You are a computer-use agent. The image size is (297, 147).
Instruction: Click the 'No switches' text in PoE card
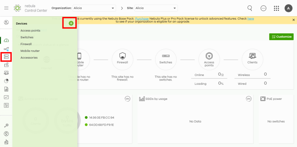276,121
